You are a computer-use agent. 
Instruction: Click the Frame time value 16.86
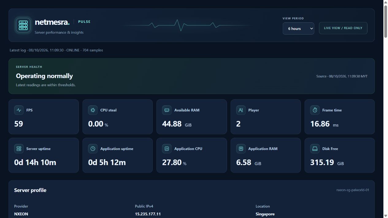tap(320, 124)
